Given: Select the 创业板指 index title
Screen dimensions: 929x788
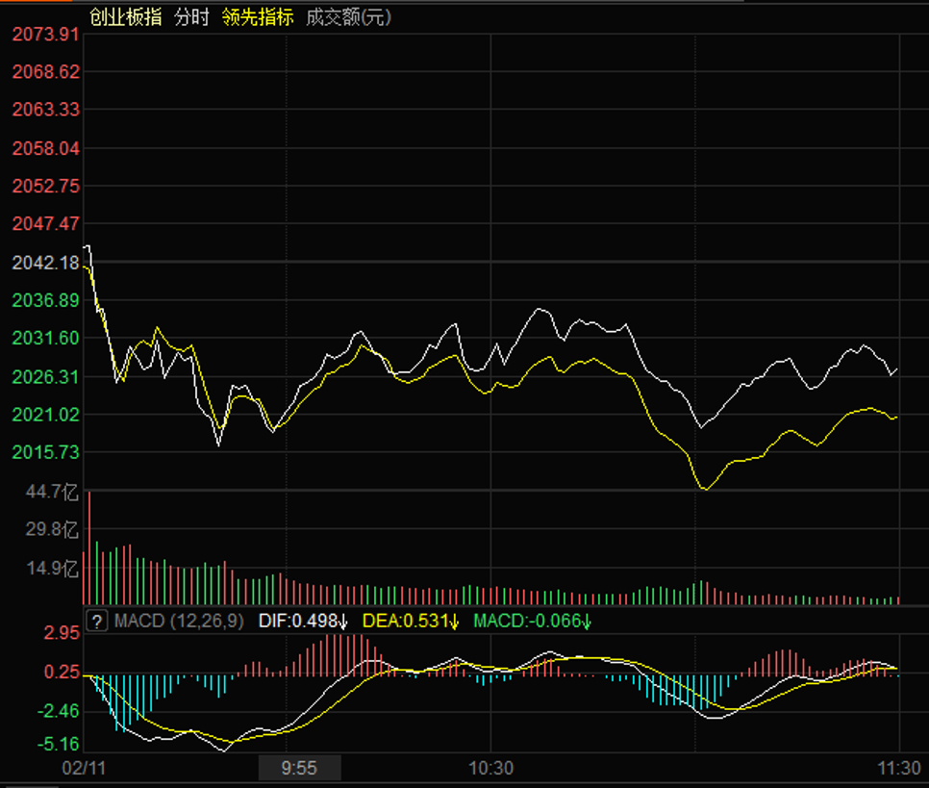Looking at the screenshot, I should tap(125, 17).
